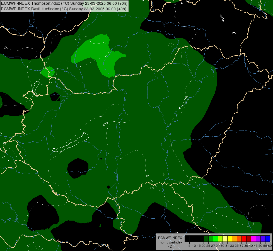Click the bright green 27–29 legend swatch

click(216, 238)
